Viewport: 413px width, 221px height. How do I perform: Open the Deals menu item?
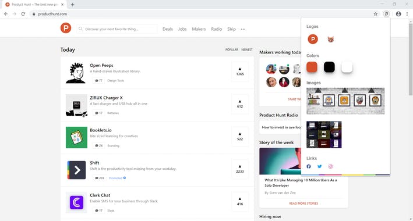[168, 29]
